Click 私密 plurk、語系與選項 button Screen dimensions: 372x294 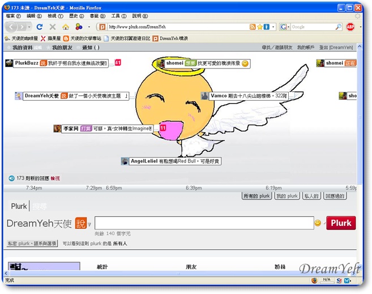click(32, 244)
